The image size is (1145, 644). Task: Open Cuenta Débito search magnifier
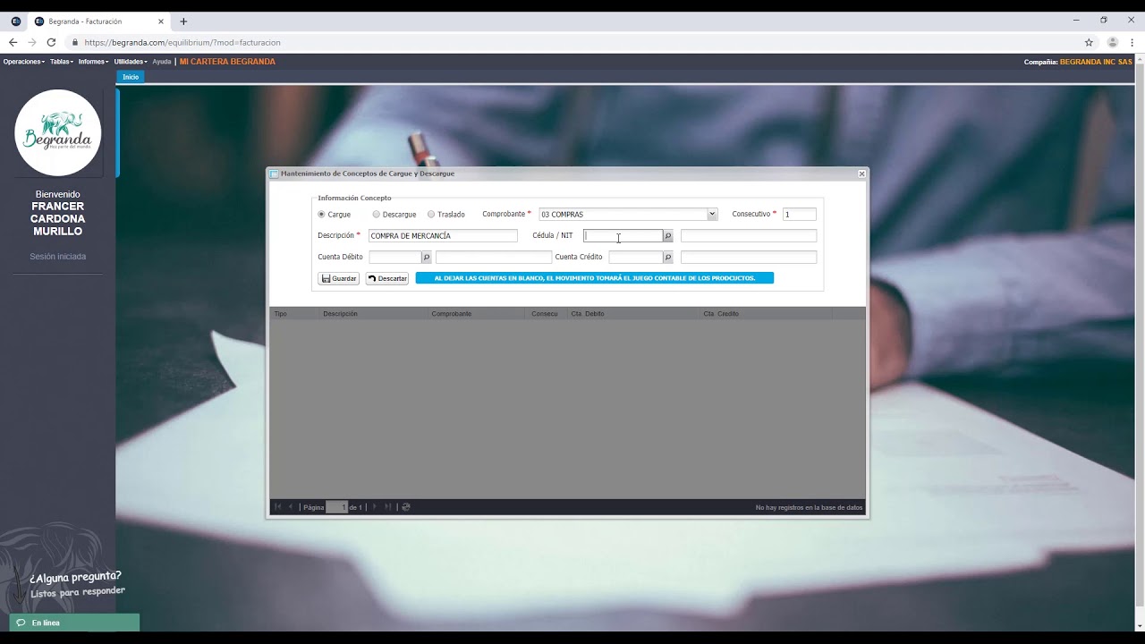pyautogui.click(x=427, y=258)
